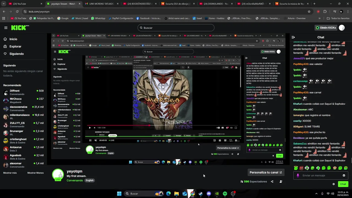Image resolution: width=352 pixels, height=198 pixels.
Task: Open Discord from the taskbar
Action: [x=209, y=194]
